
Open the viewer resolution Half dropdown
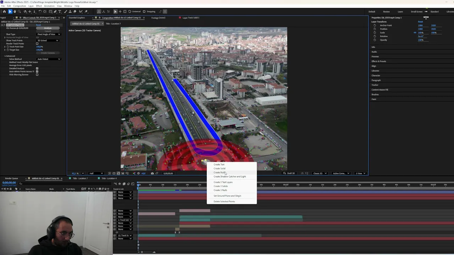[96, 173]
